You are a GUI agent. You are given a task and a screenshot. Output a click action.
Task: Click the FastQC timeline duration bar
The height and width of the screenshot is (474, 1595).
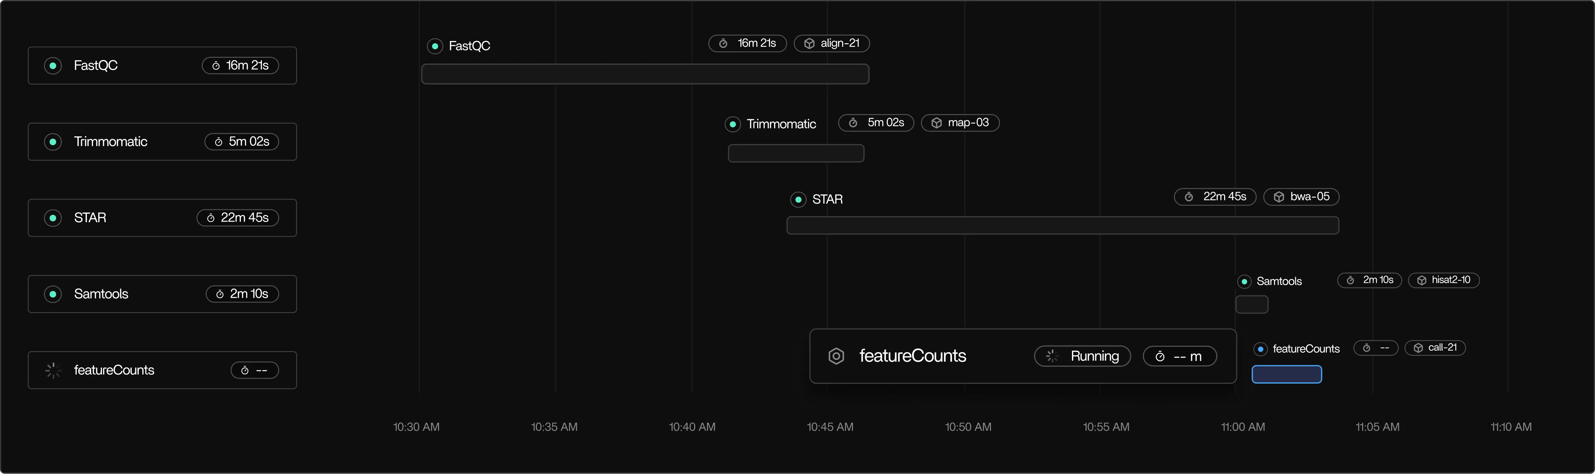645,74
